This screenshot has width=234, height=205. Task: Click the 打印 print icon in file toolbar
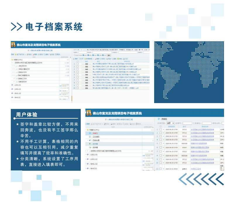pyautogui.click(x=123, y=59)
